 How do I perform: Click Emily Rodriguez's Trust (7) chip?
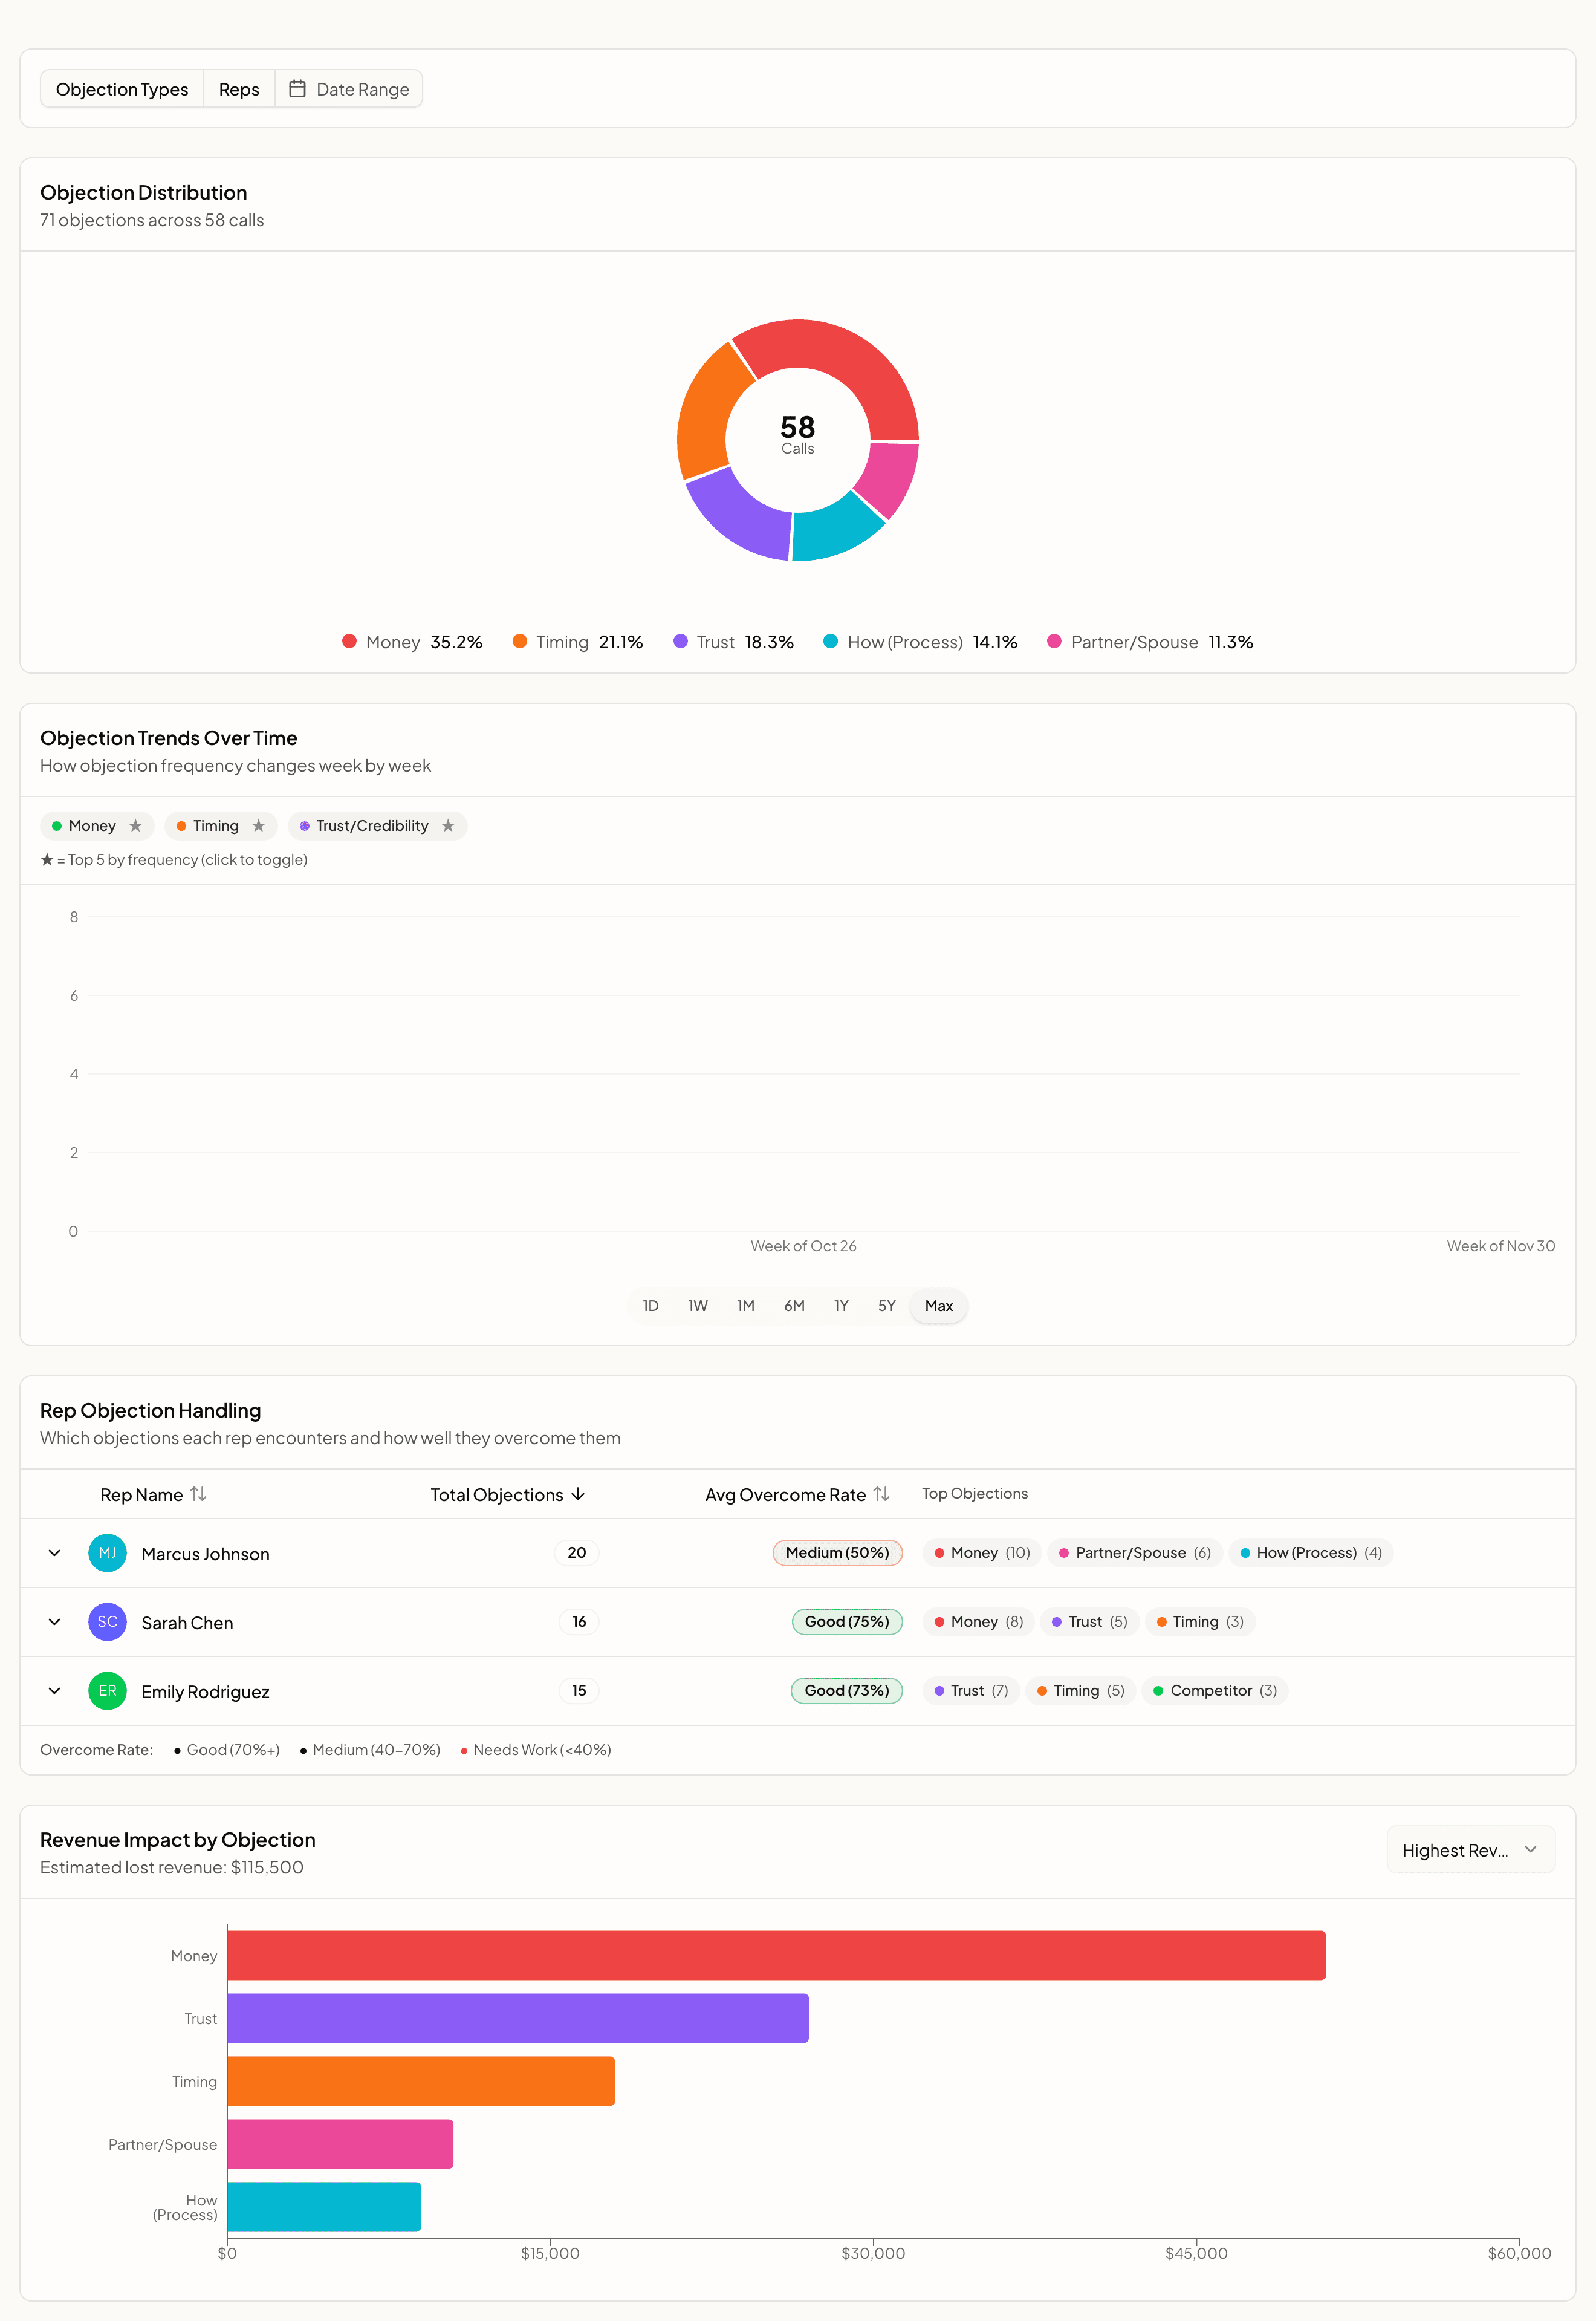pyautogui.click(x=971, y=1691)
